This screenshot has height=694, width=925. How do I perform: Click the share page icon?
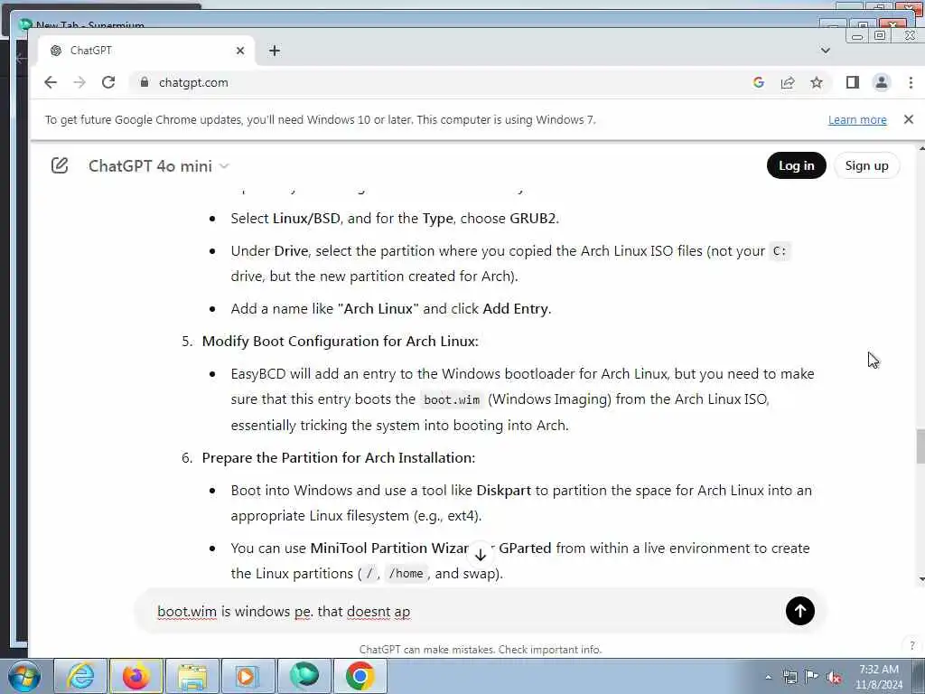[x=788, y=82]
